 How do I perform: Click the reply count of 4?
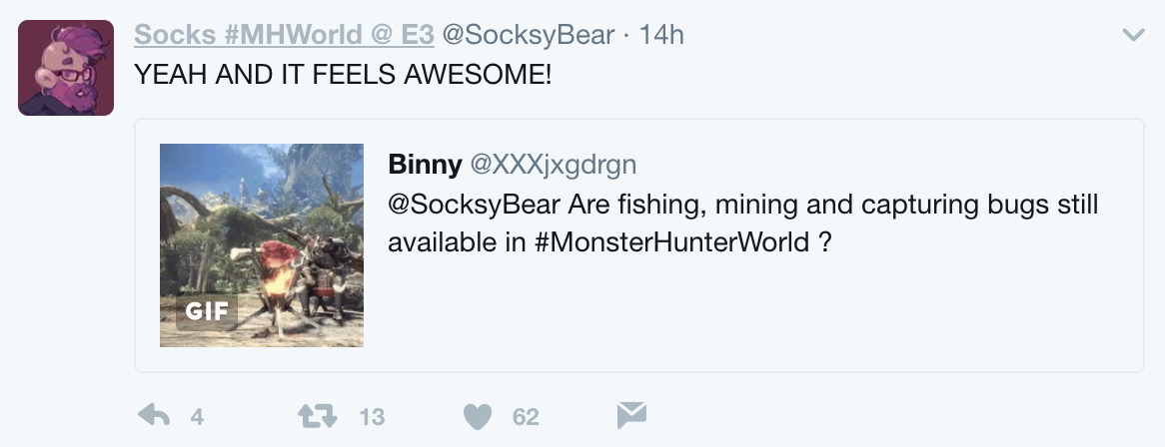point(197,417)
